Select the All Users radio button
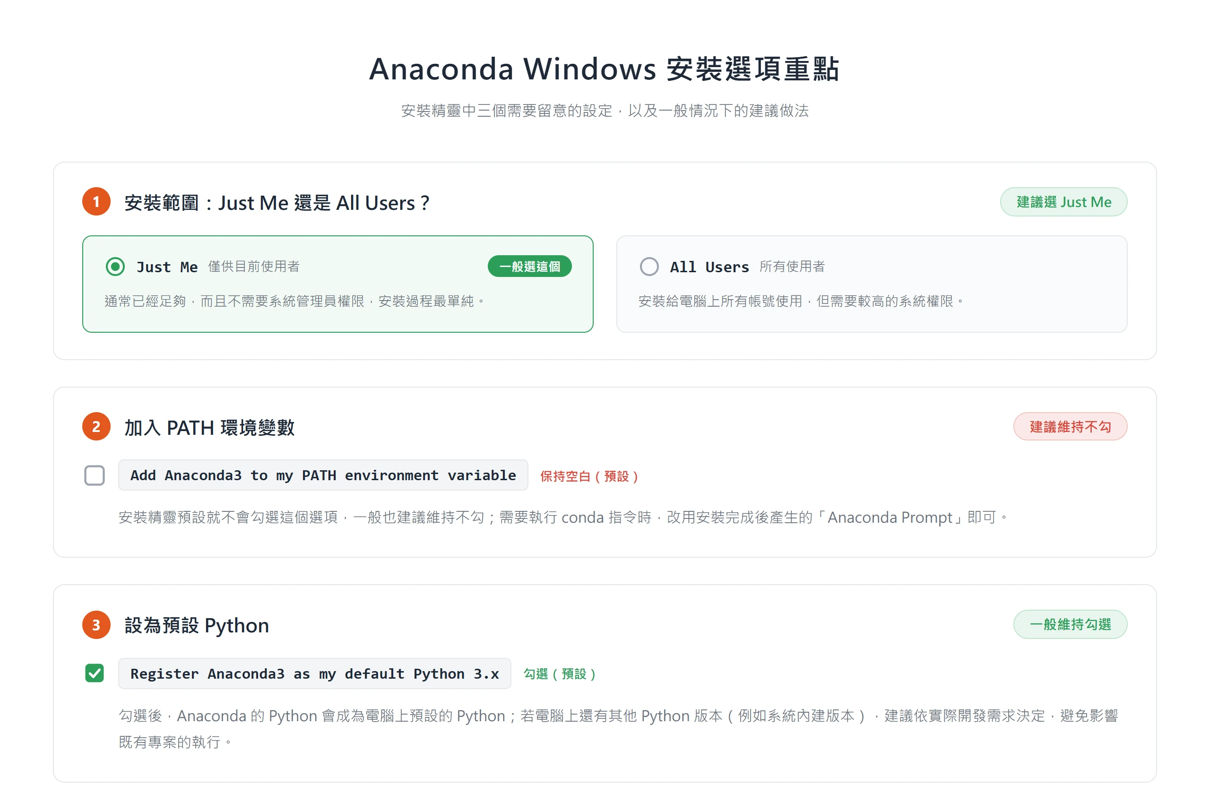 (649, 267)
